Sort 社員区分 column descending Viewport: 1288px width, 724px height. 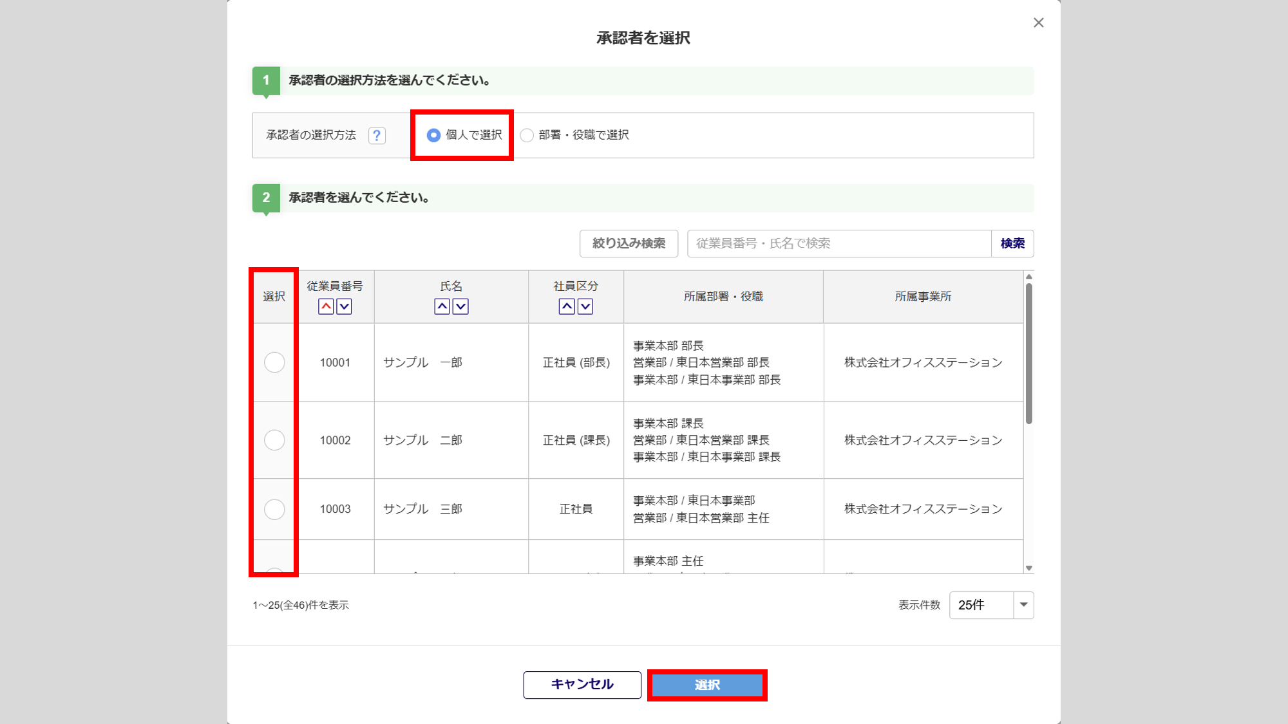tap(585, 306)
